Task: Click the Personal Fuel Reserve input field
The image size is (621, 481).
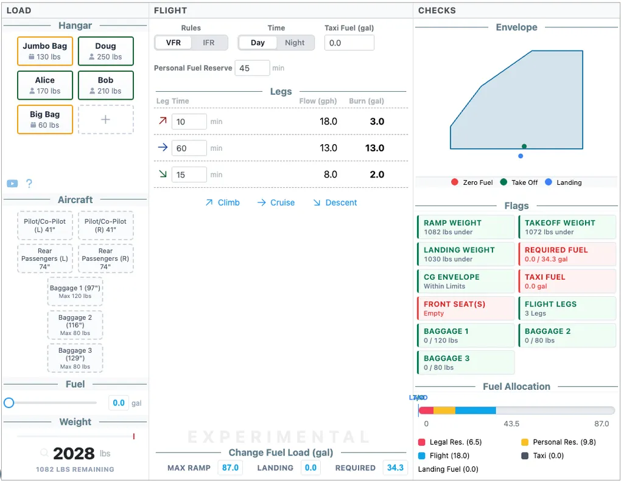Action: [x=252, y=68]
